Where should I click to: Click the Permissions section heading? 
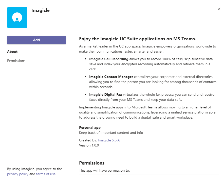coord(92,163)
